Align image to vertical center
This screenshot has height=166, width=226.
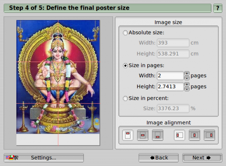tap(143, 135)
